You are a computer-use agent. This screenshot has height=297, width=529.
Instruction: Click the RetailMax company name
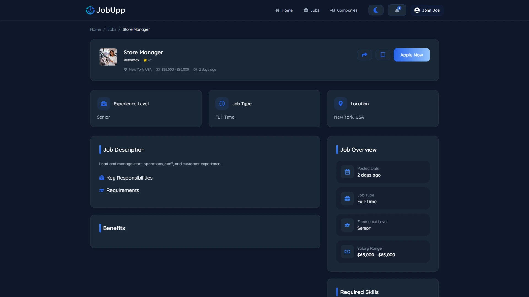(x=131, y=60)
